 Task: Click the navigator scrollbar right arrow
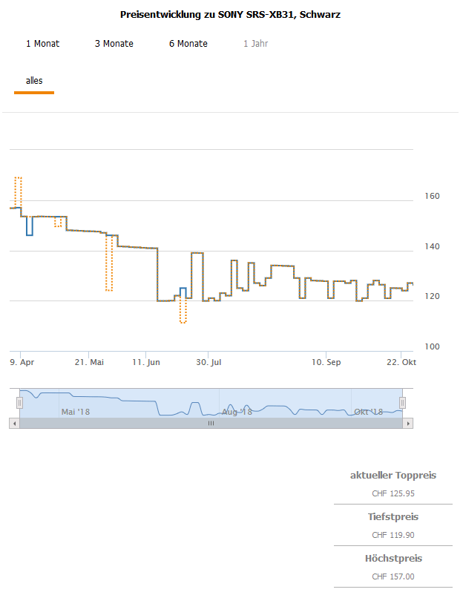408,423
